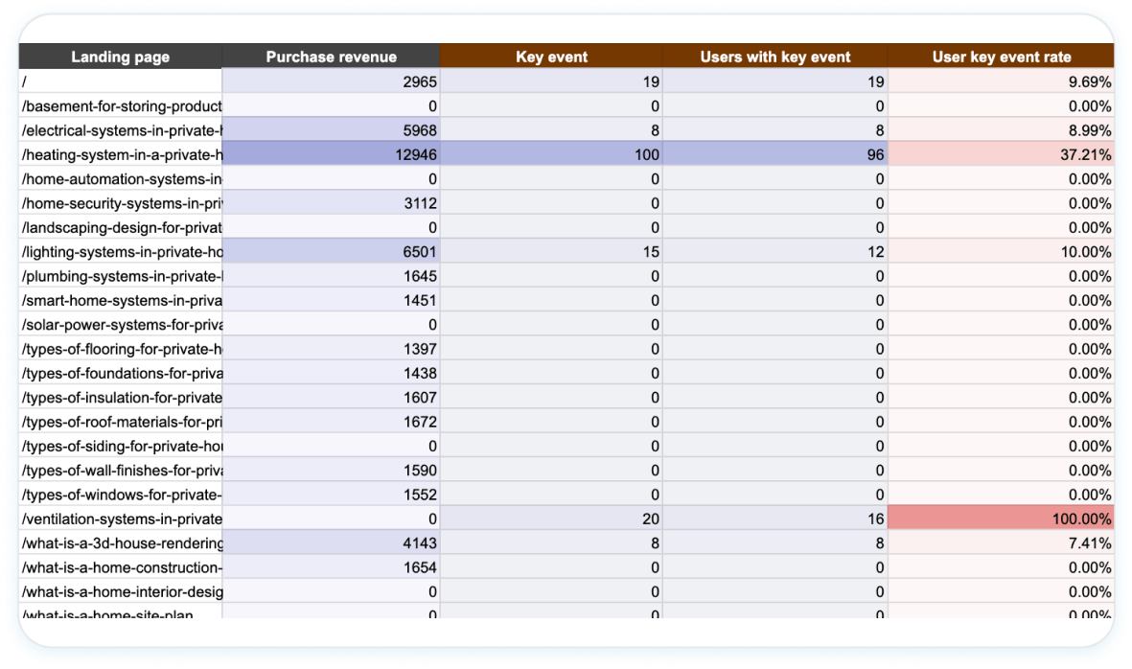1132x669 pixels.
Task: Click the /heating-system-in-a-private landing page cell
Action: (x=121, y=154)
